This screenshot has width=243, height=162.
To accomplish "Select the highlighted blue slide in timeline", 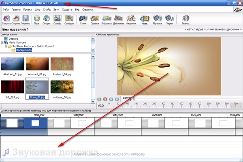I will 36,123.
